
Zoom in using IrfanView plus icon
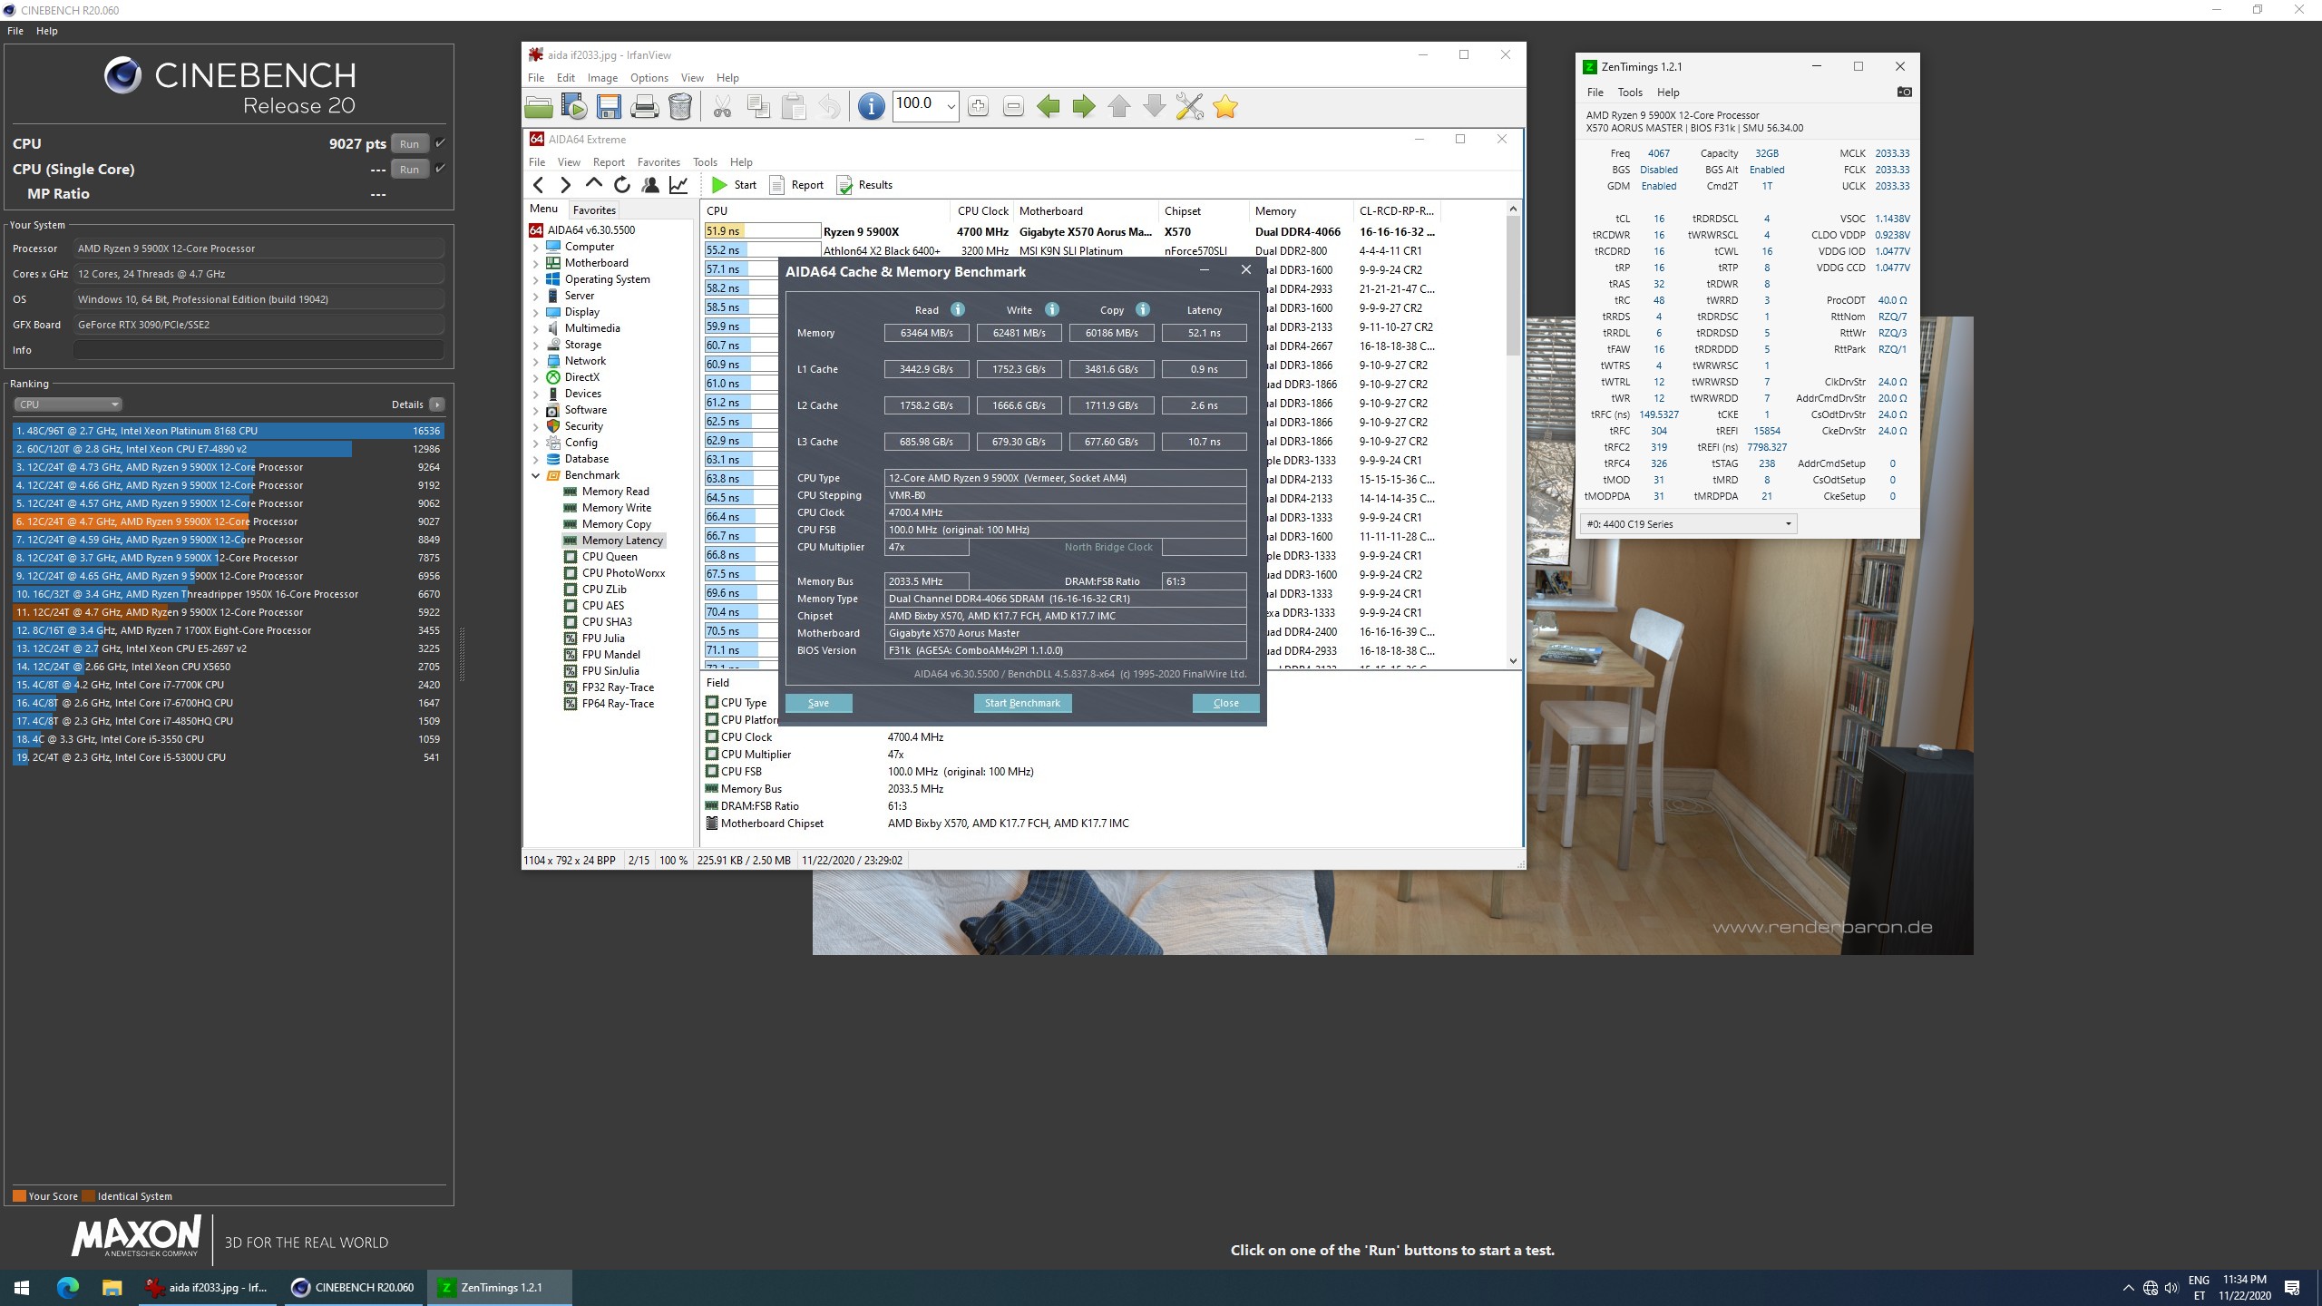tap(978, 107)
